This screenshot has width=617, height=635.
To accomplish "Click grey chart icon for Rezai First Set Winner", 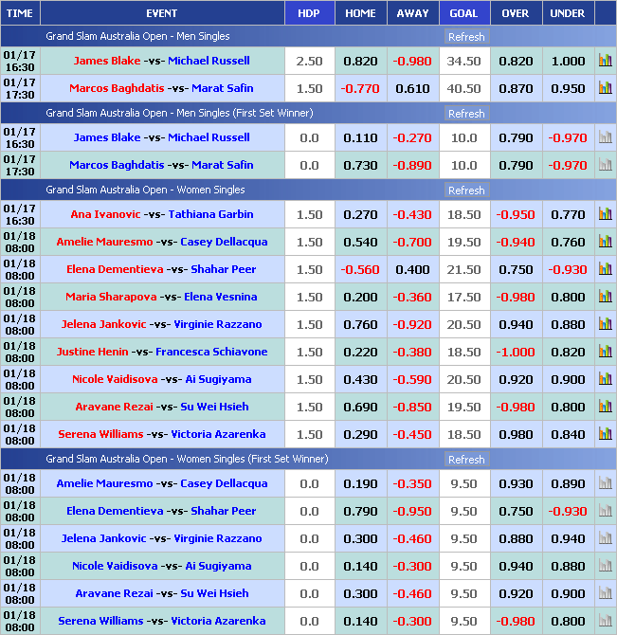I will 605,593.
